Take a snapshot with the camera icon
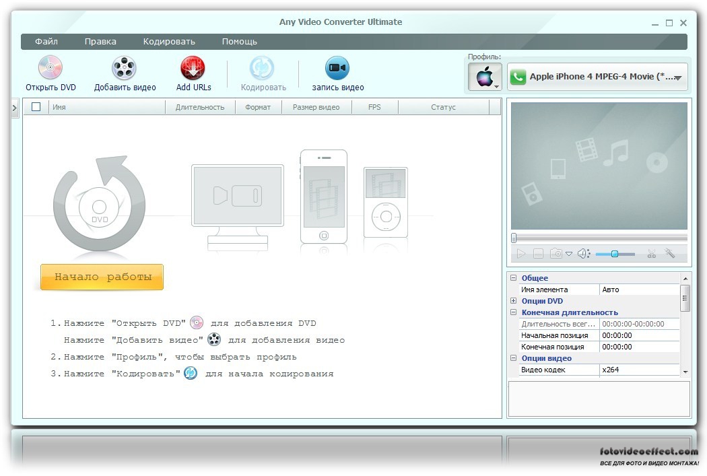The image size is (707, 476). 556,254
